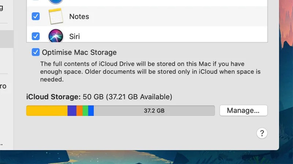Click the iCloud Storage heading text
The width and height of the screenshot is (293, 164).
click(53, 97)
